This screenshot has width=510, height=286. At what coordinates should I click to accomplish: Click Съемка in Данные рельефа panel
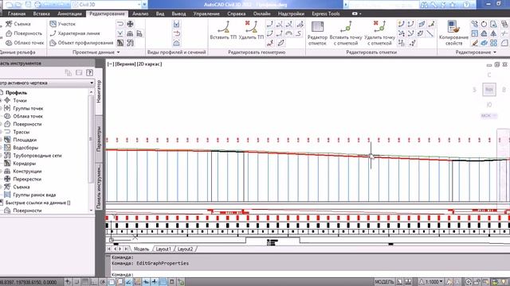coord(18,24)
